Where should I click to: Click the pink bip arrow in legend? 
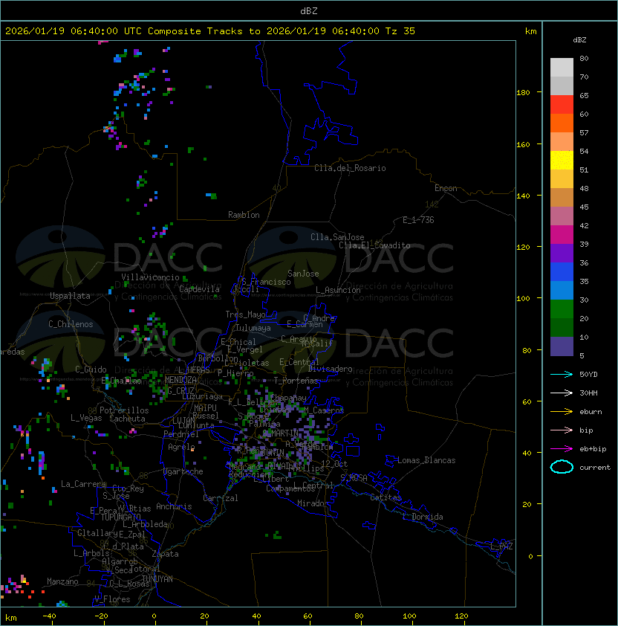pyautogui.click(x=562, y=430)
